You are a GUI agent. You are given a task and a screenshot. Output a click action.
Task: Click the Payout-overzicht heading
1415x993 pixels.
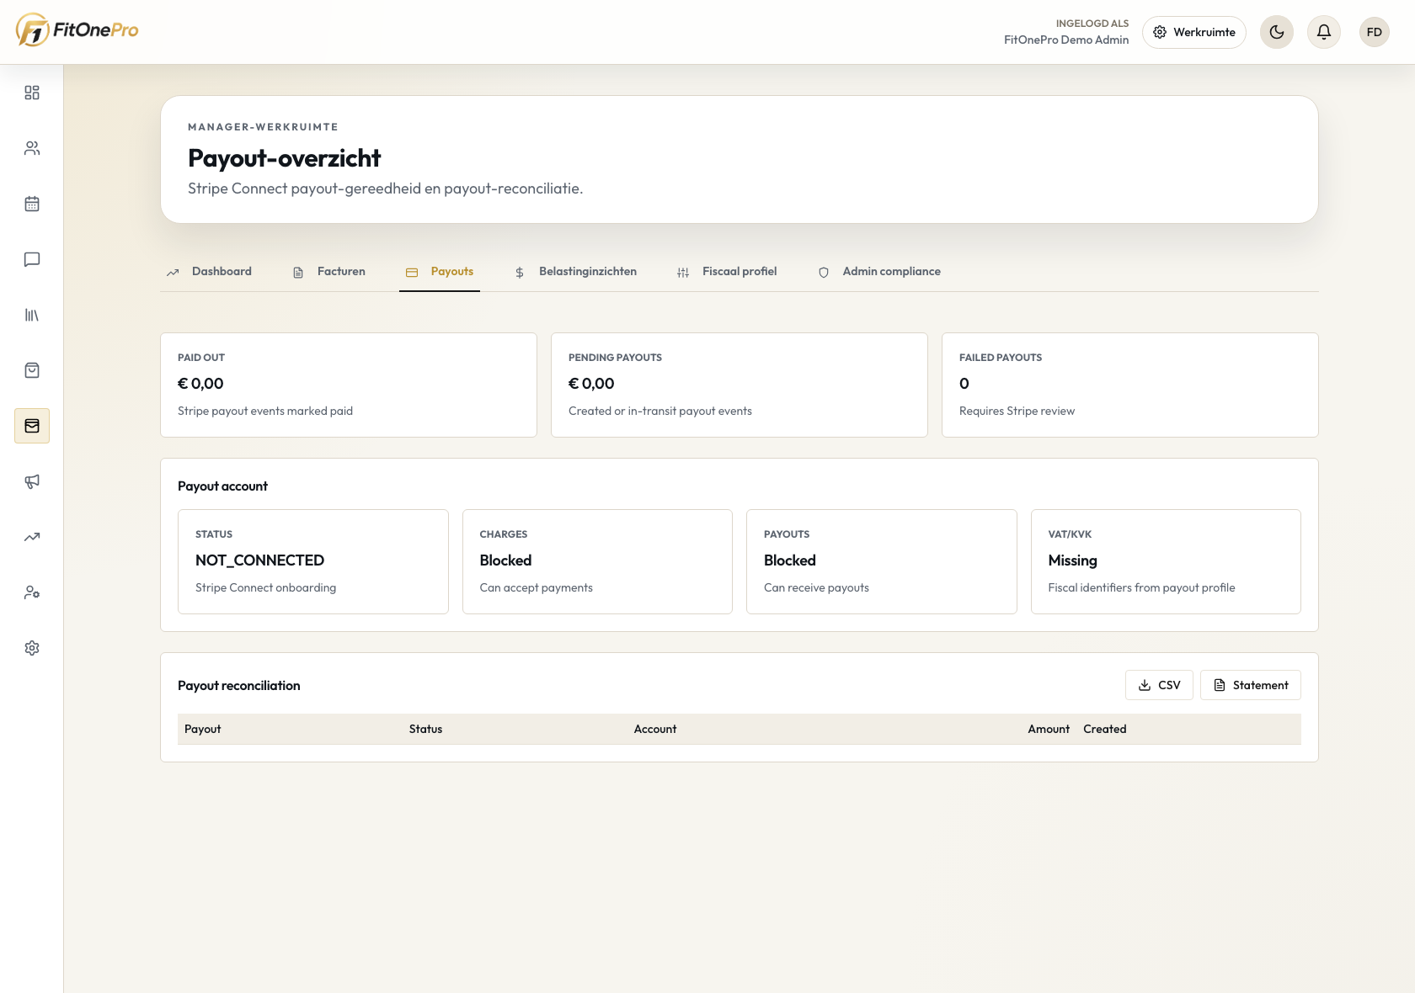pos(285,158)
